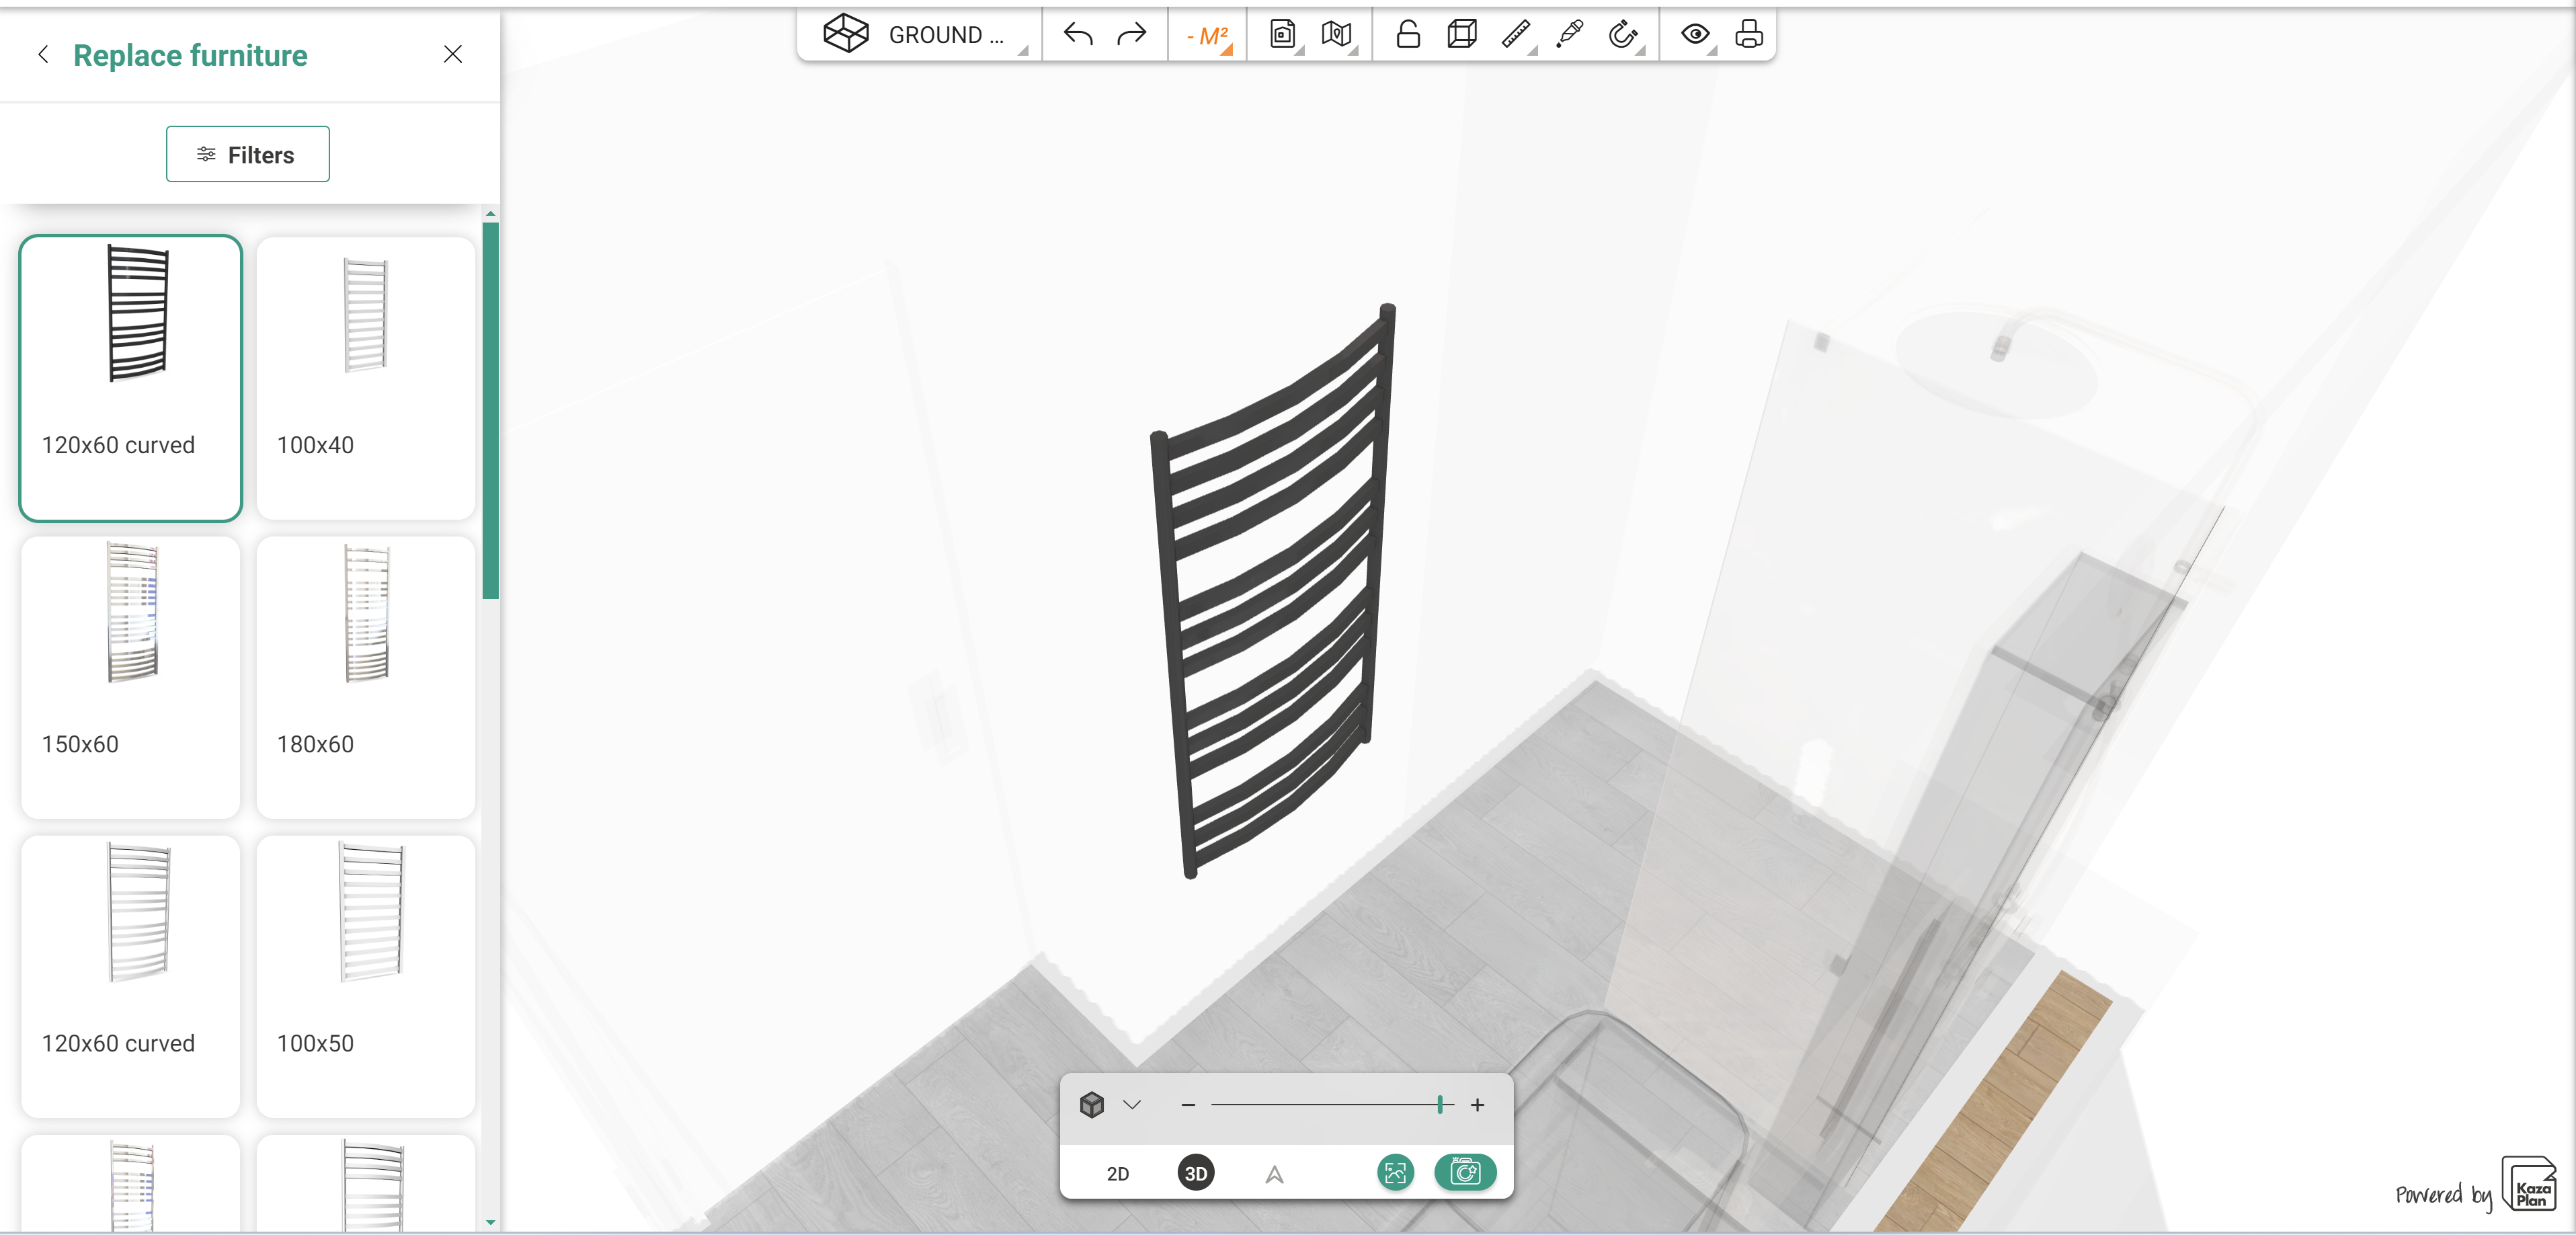Click the '100x50' label text
Screen dimensions: 2576x1235
click(315, 1043)
